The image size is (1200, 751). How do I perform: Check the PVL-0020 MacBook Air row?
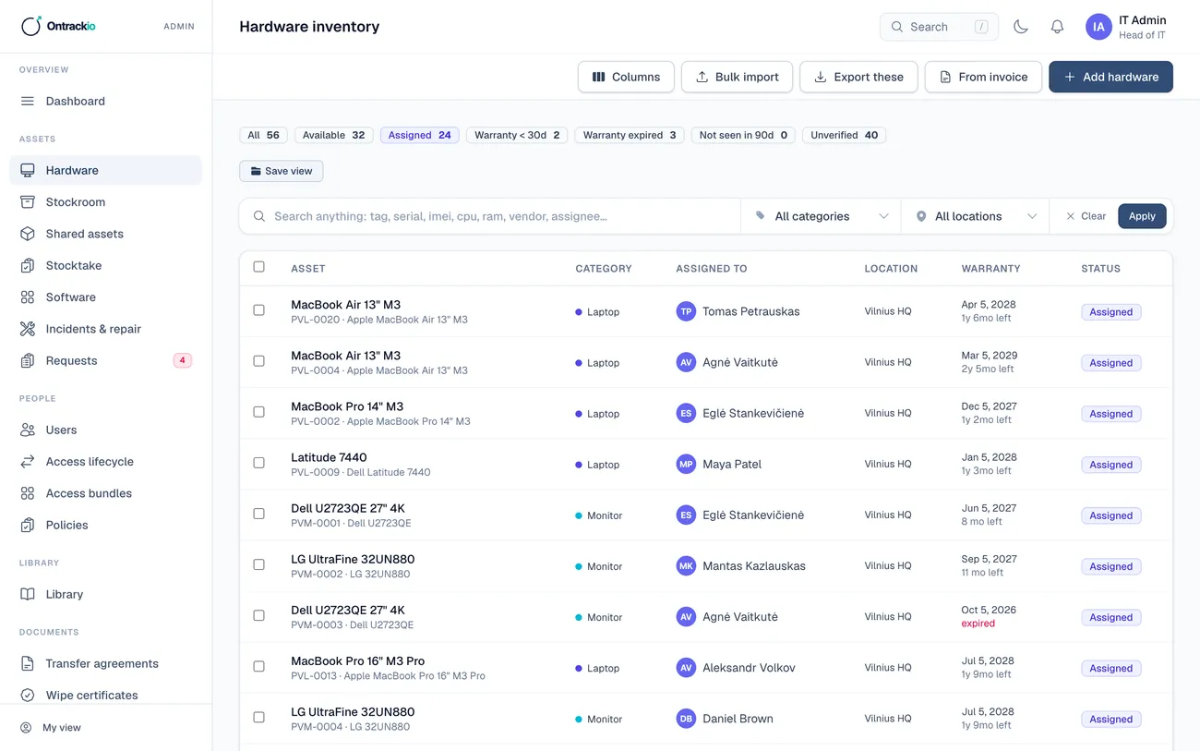coord(258,310)
